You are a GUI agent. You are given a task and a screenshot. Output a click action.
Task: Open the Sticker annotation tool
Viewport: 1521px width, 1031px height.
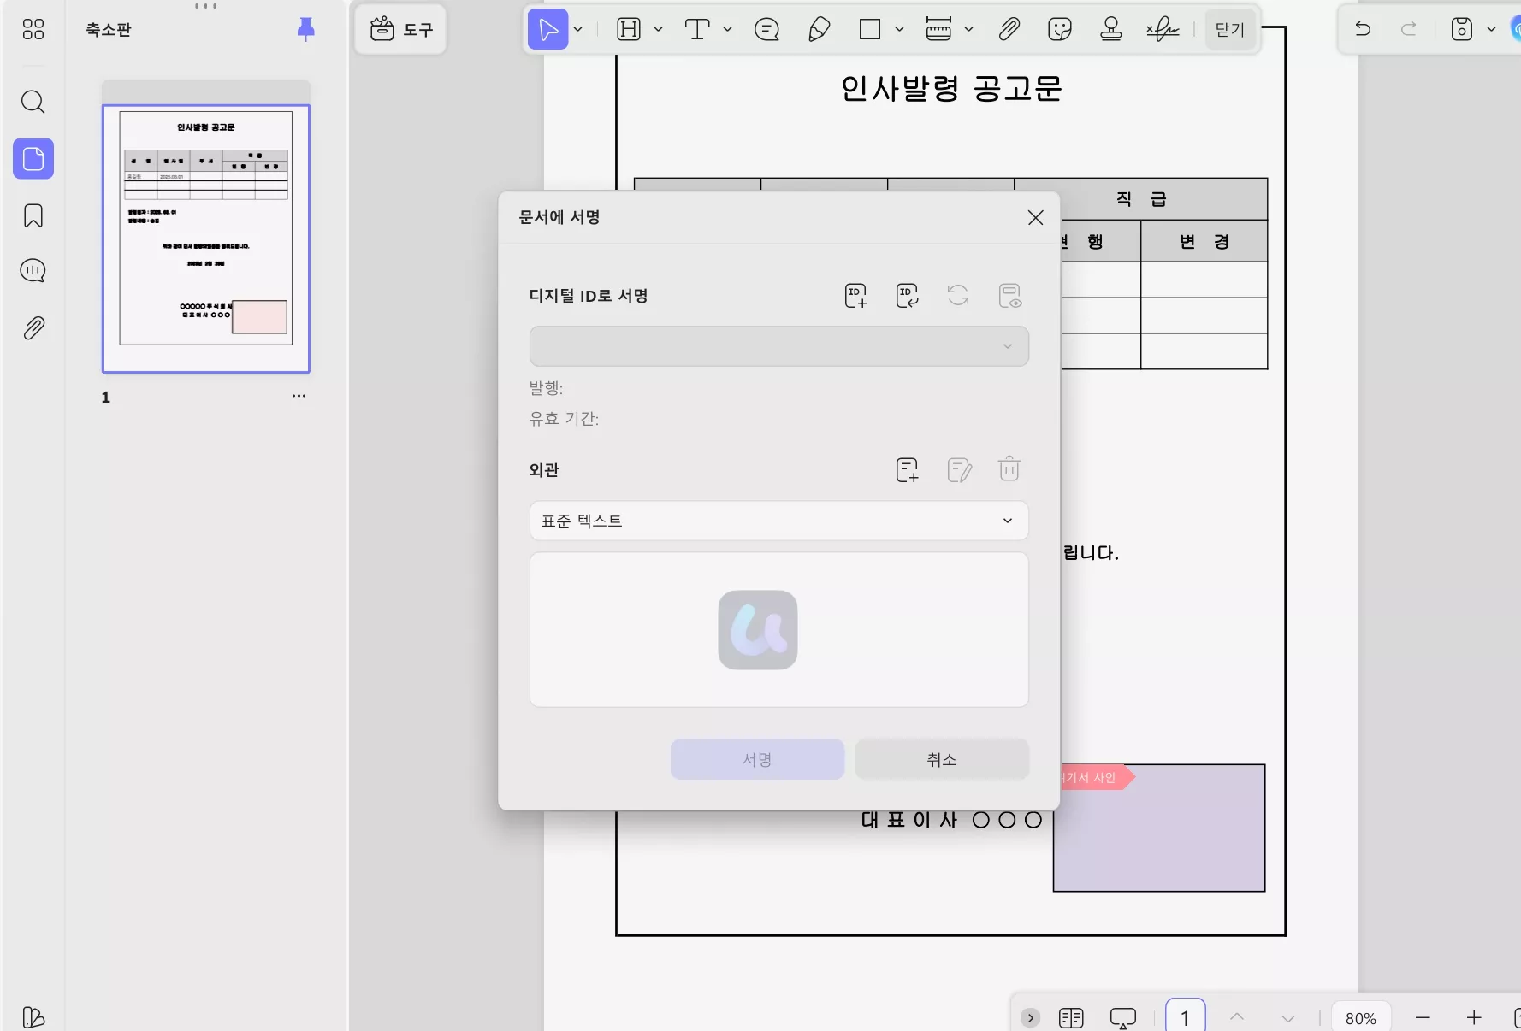tap(1060, 29)
